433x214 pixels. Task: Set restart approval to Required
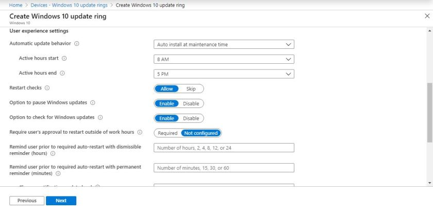(x=168, y=133)
